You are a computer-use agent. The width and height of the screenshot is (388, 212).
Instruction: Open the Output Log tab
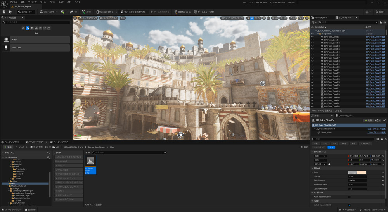30,210
